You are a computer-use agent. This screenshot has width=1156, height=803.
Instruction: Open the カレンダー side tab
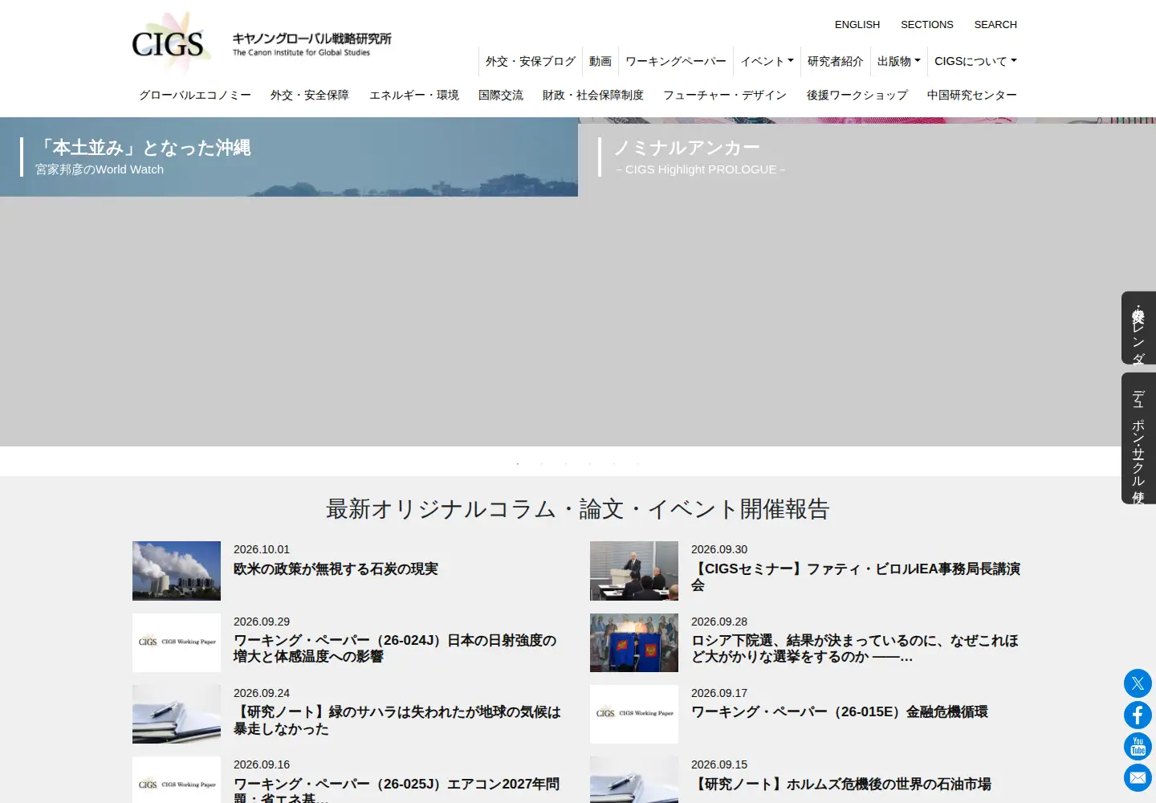1138,328
